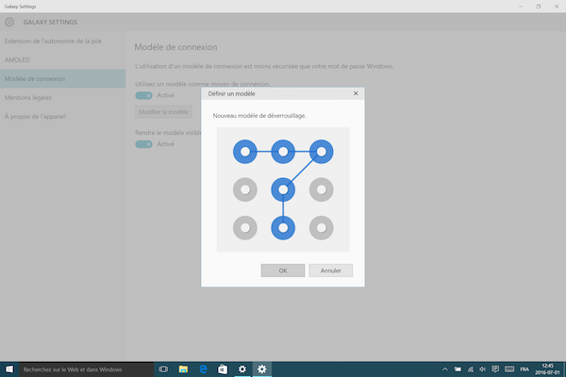Select Modèle de connexion in sidebar
This screenshot has width=566, height=377.
63,78
